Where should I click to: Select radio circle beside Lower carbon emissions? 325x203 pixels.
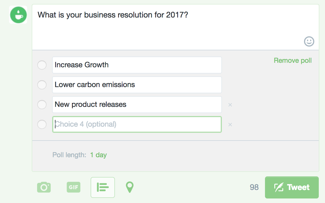[42, 85]
